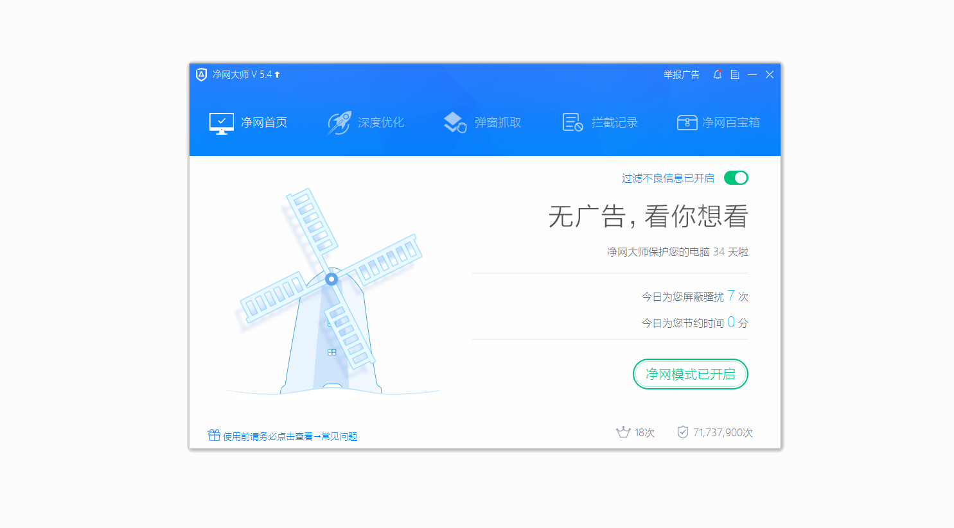Open the main menu list icon
The width and height of the screenshot is (954, 528).
click(735, 74)
